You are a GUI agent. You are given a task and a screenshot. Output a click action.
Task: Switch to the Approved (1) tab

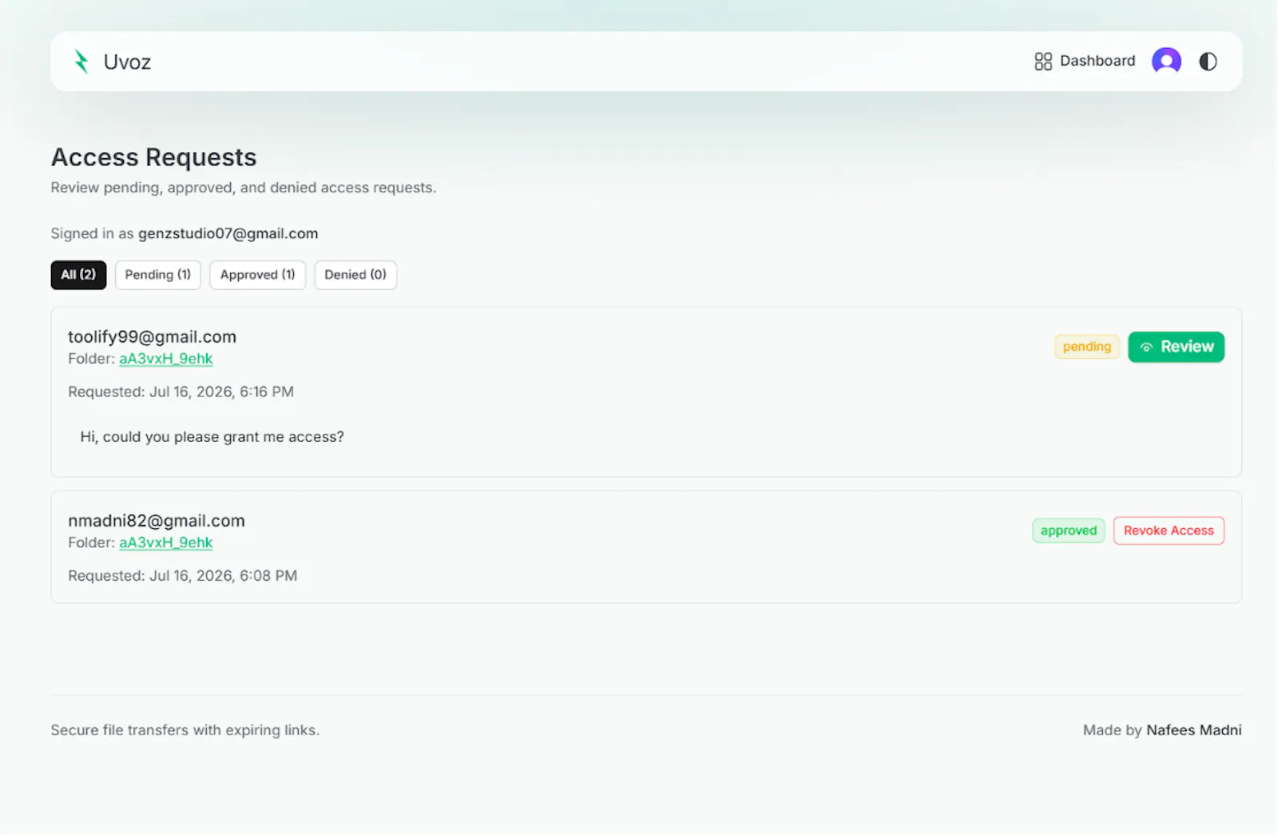coord(257,274)
